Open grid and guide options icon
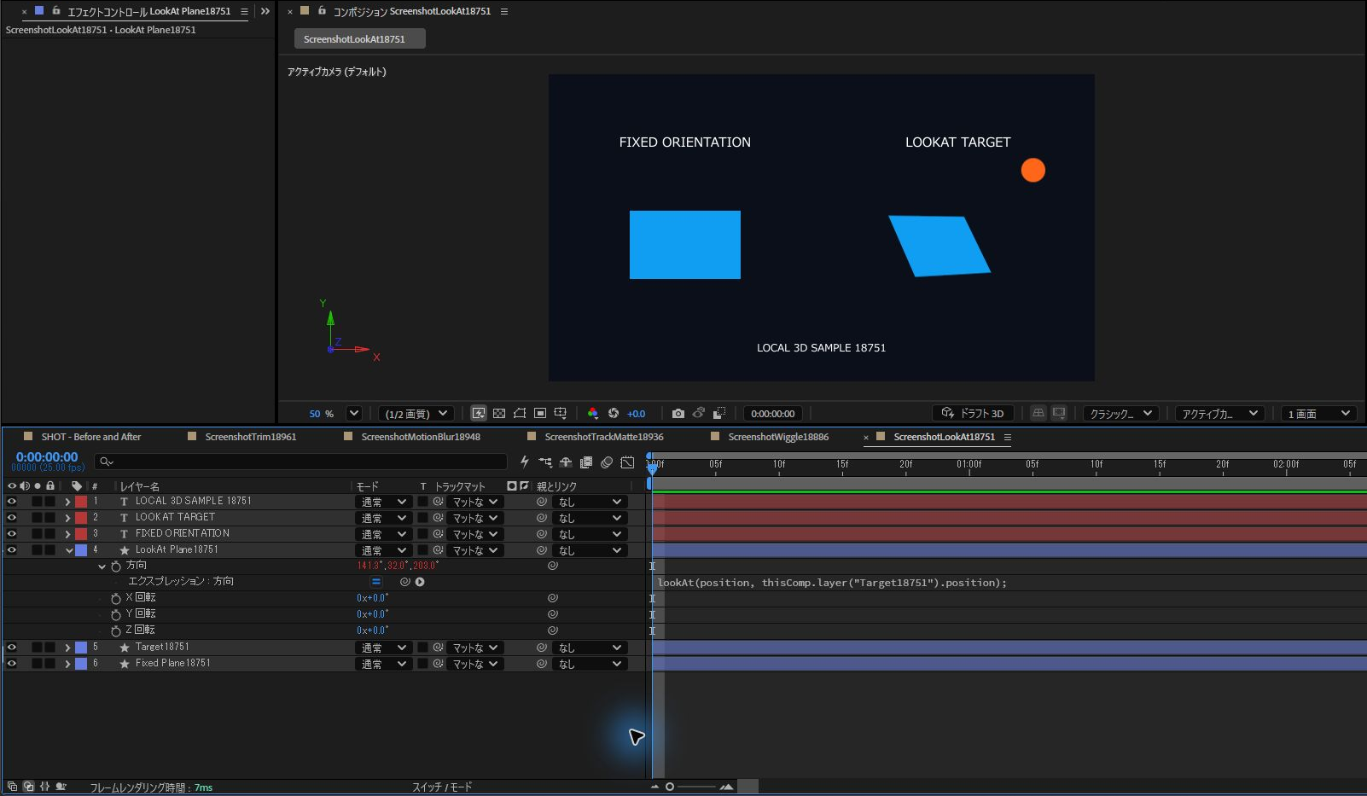This screenshot has height=796, width=1367. point(561,413)
